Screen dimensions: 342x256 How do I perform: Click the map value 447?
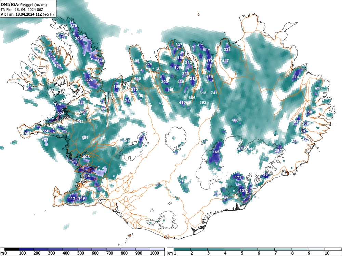[225, 61]
